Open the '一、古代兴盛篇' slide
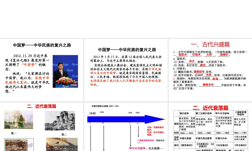The height and width of the screenshot is (151, 252). [x=210, y=70]
